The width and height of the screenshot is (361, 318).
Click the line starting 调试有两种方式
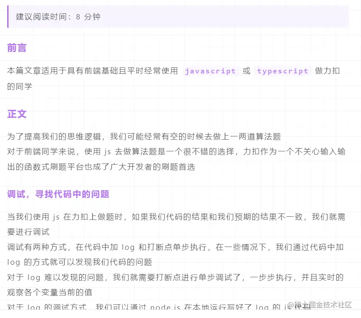coord(175,247)
